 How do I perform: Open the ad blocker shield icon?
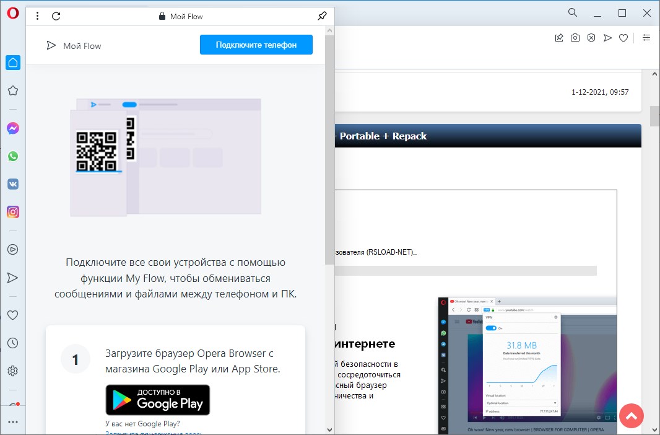[591, 38]
